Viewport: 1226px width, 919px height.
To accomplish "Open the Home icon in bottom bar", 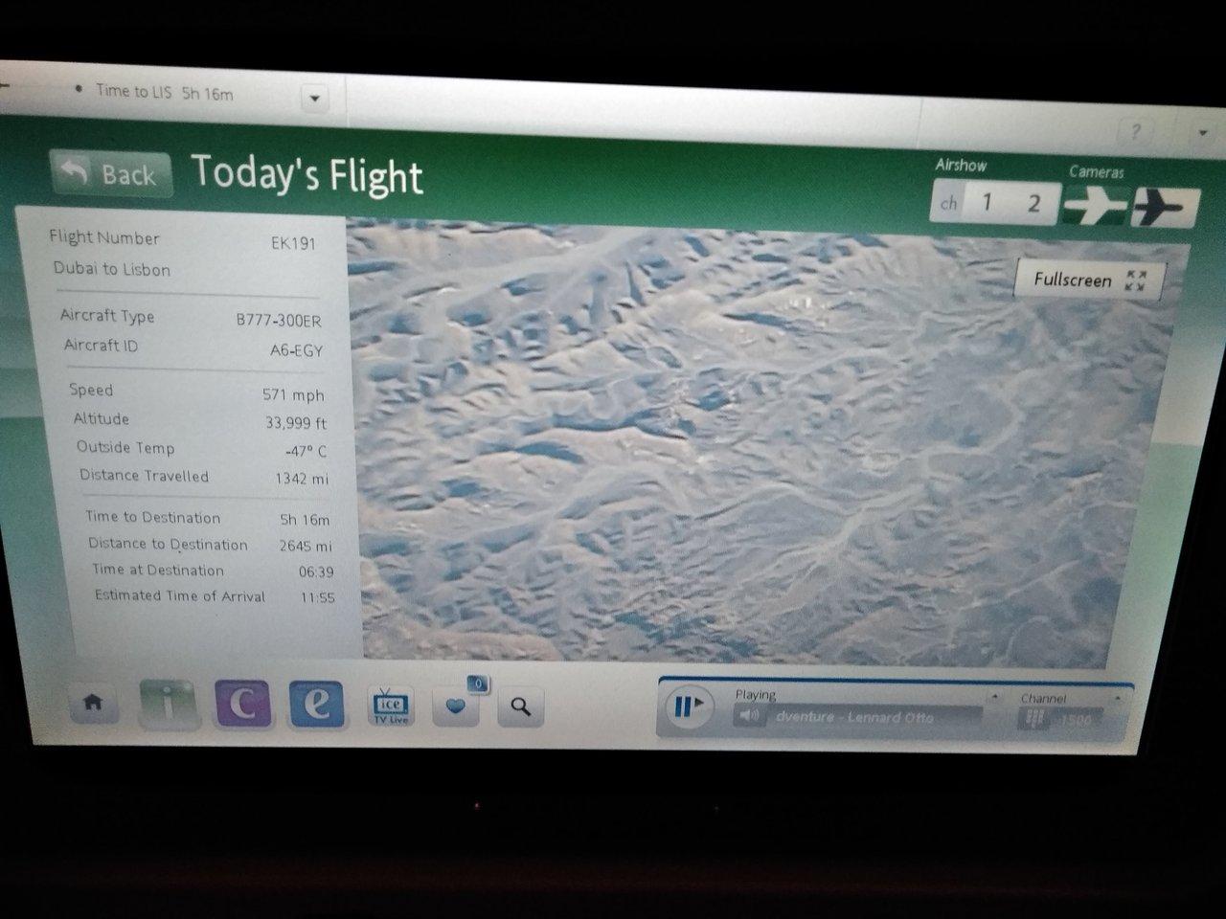I will [93, 704].
